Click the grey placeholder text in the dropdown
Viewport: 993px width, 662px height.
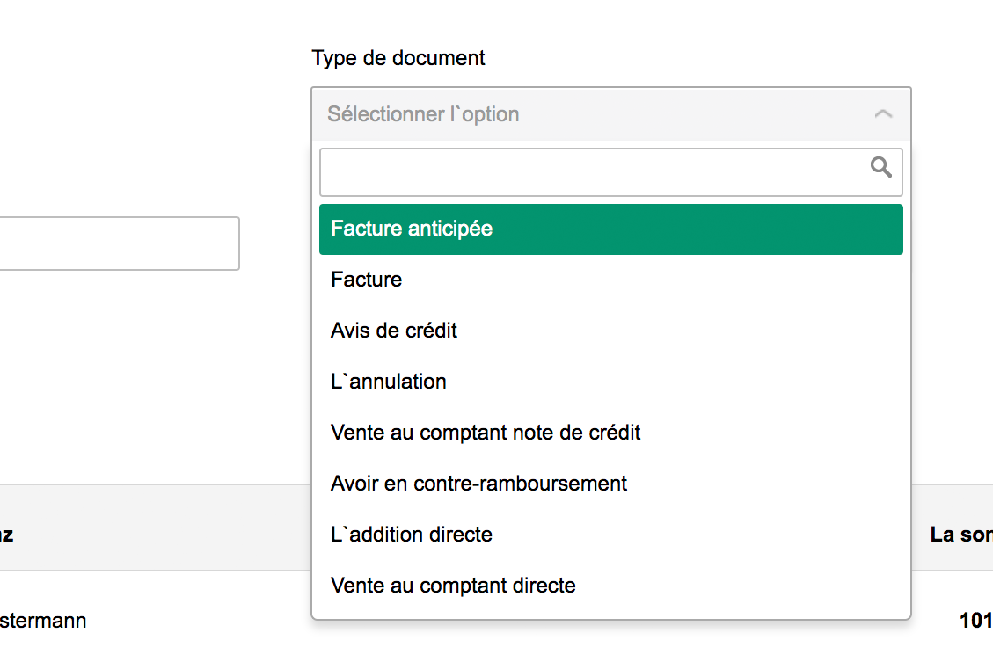pyautogui.click(x=423, y=114)
